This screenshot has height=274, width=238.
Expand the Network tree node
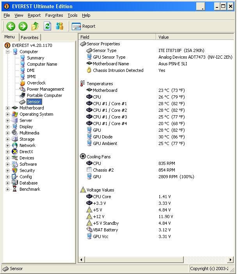7,145
